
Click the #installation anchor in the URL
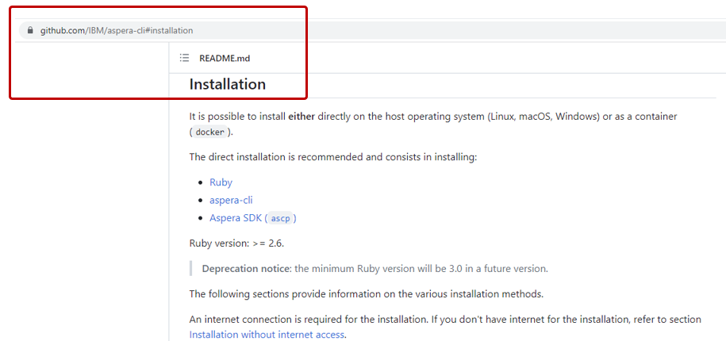[169, 31]
